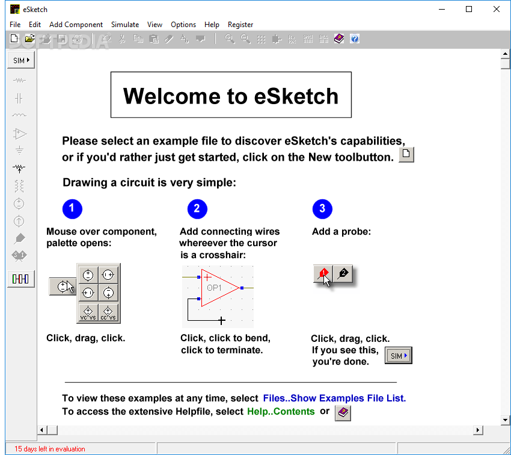Click the New toolbutton in the welcome text

pos(406,154)
